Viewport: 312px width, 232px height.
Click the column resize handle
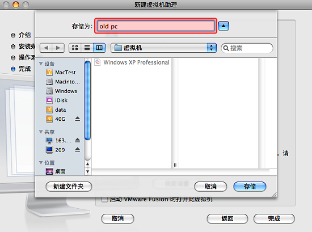175,165
